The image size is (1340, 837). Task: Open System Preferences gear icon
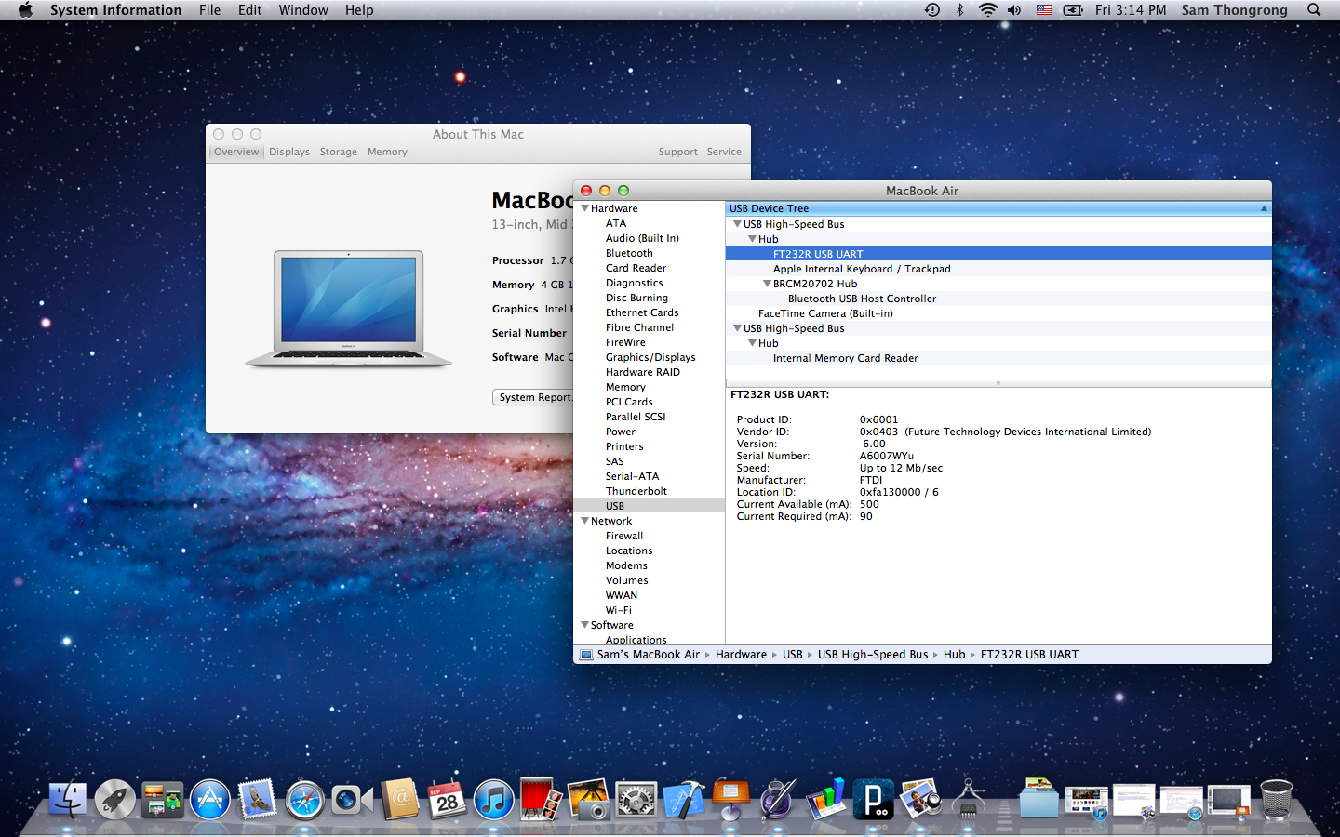click(x=636, y=800)
